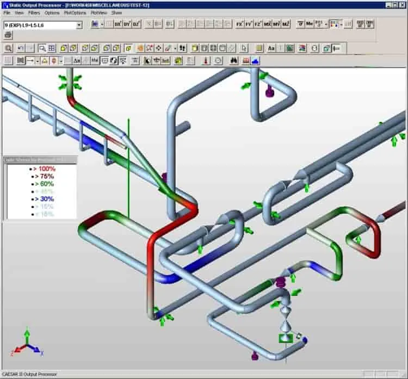
Task: Click the overstress sigma icon
Action: pyautogui.click(x=300, y=24)
